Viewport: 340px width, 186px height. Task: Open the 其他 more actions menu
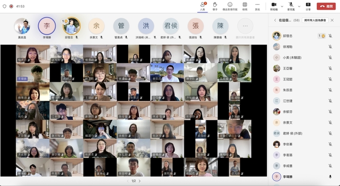click(257, 6)
